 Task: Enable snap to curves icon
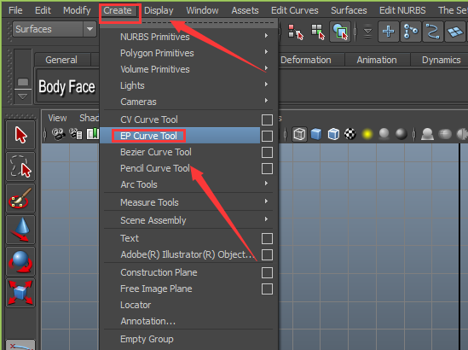(x=411, y=32)
